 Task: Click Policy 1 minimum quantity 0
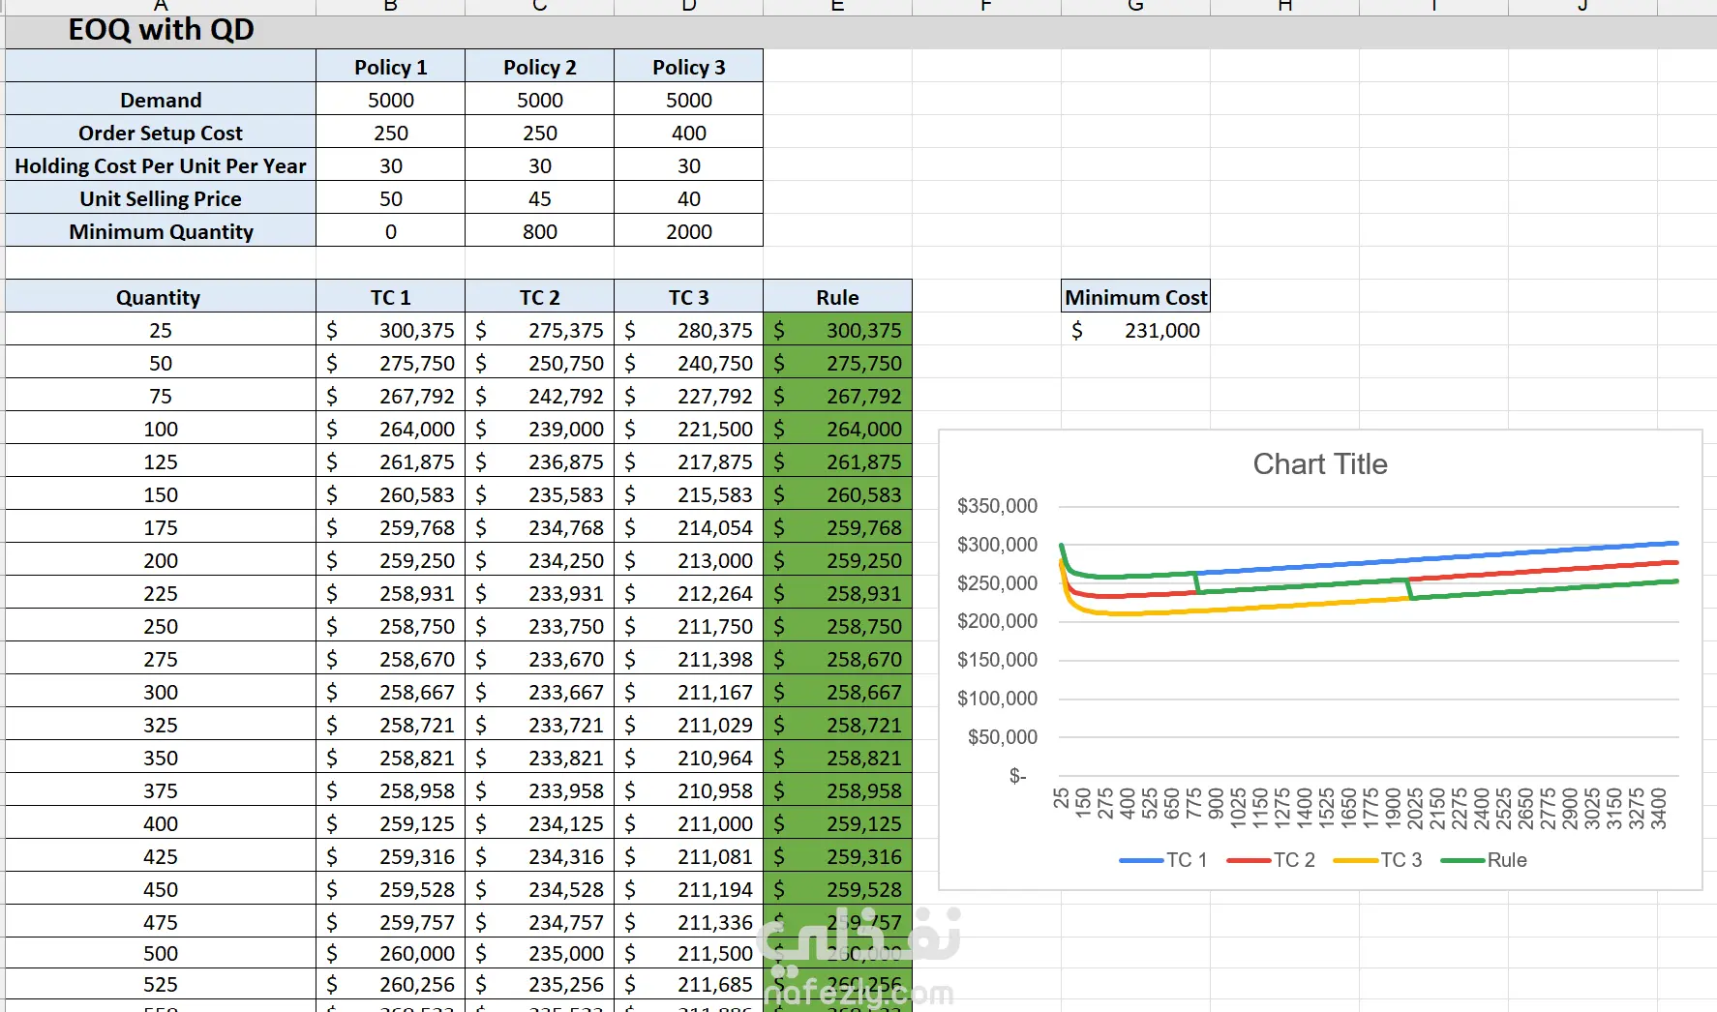pos(390,231)
